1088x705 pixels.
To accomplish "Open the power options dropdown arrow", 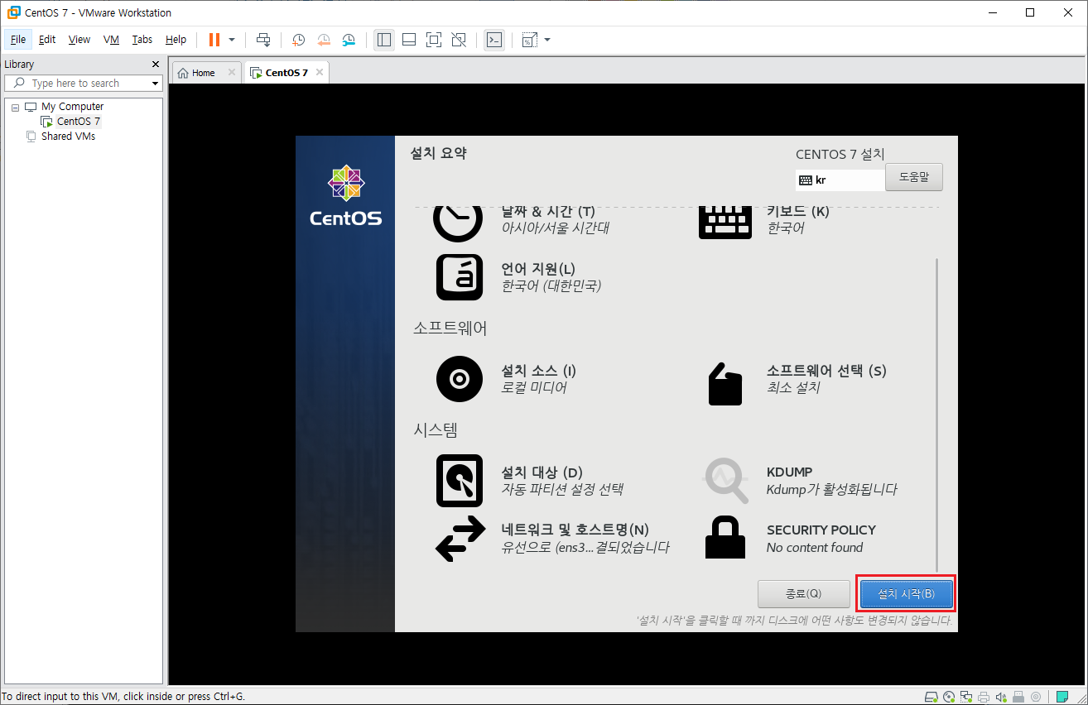I will point(232,40).
